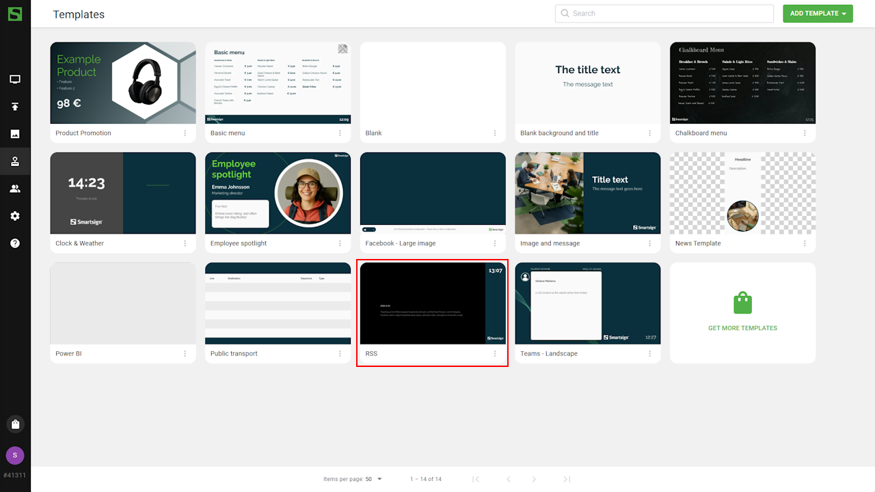Image resolution: width=875 pixels, height=492 pixels.
Task: Open the Employee spotlight template thumbnail
Action: [278, 193]
